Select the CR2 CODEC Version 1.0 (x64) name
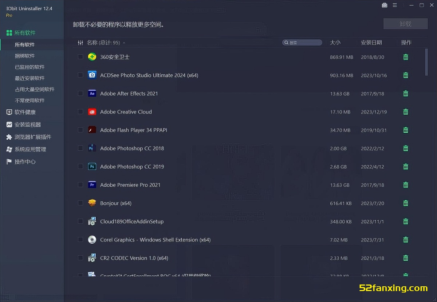The height and width of the screenshot is (302, 437). 134,258
